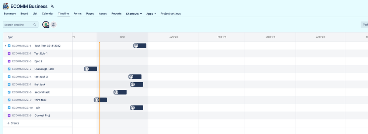Click assignee avatar on Uuuuuuge Task bar

click(87, 69)
